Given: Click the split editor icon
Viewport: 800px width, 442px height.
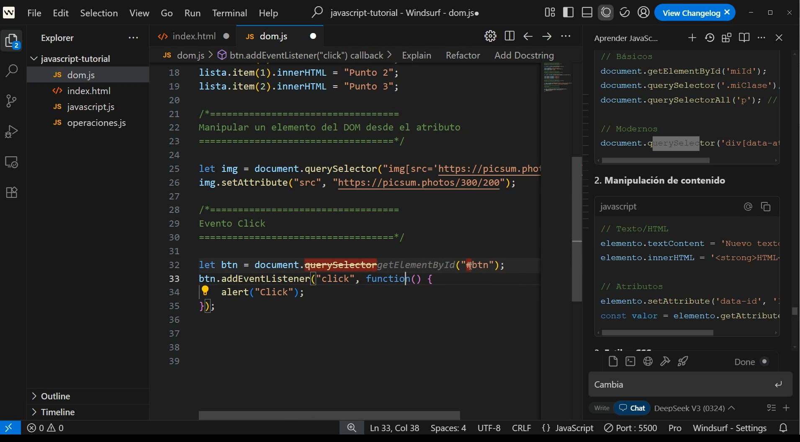Looking at the screenshot, I should 509,36.
